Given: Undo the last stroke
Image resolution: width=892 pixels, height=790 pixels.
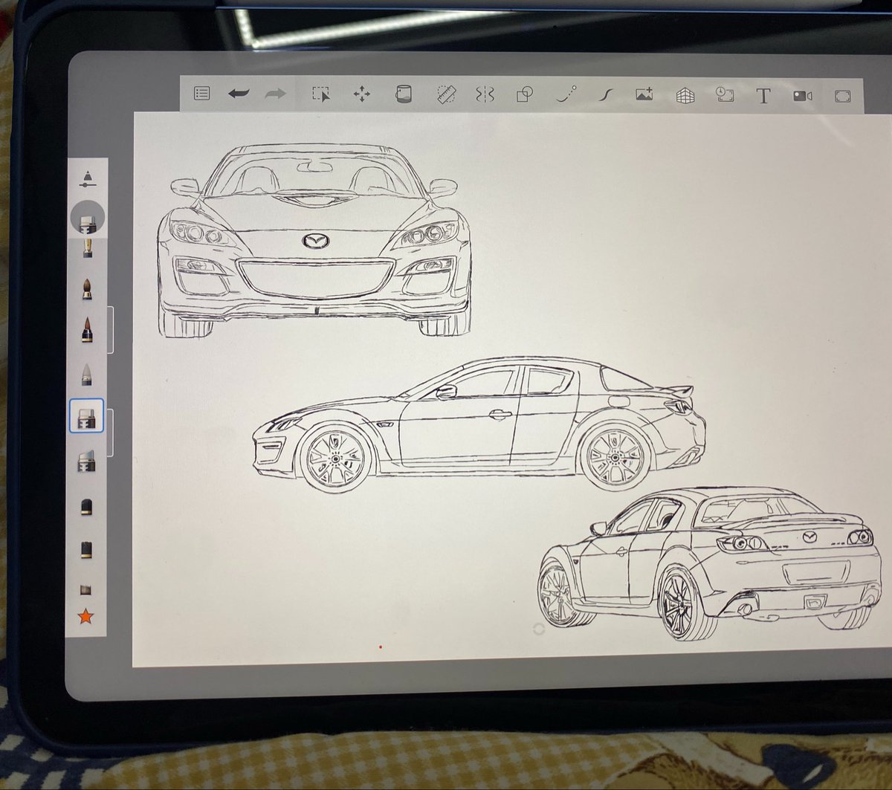Looking at the screenshot, I should pyautogui.click(x=239, y=94).
